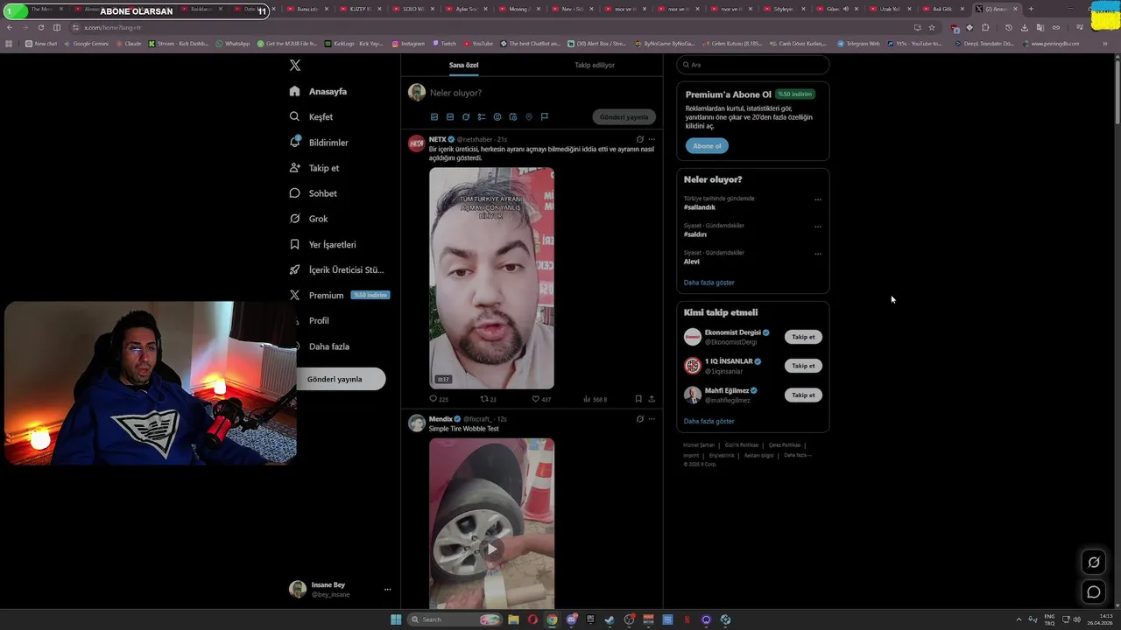Open floating Grok button
The image size is (1121, 630).
[1094, 562]
